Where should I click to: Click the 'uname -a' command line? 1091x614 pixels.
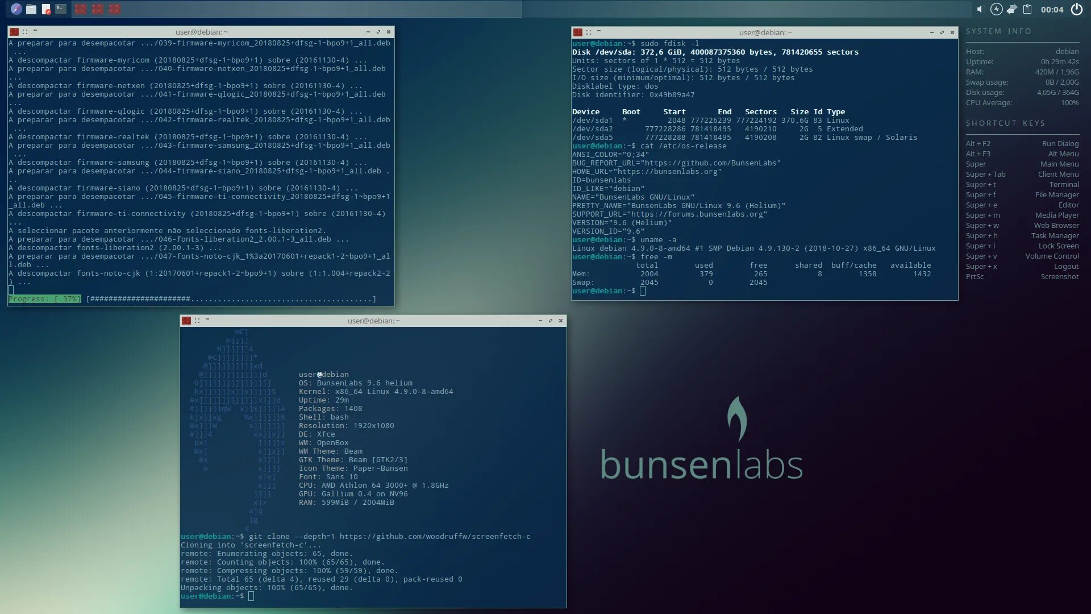coord(659,240)
